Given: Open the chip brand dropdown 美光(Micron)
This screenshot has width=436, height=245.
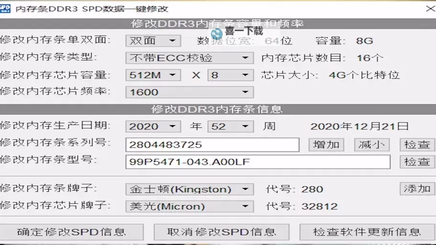Looking at the screenshot, I should click(x=189, y=206).
